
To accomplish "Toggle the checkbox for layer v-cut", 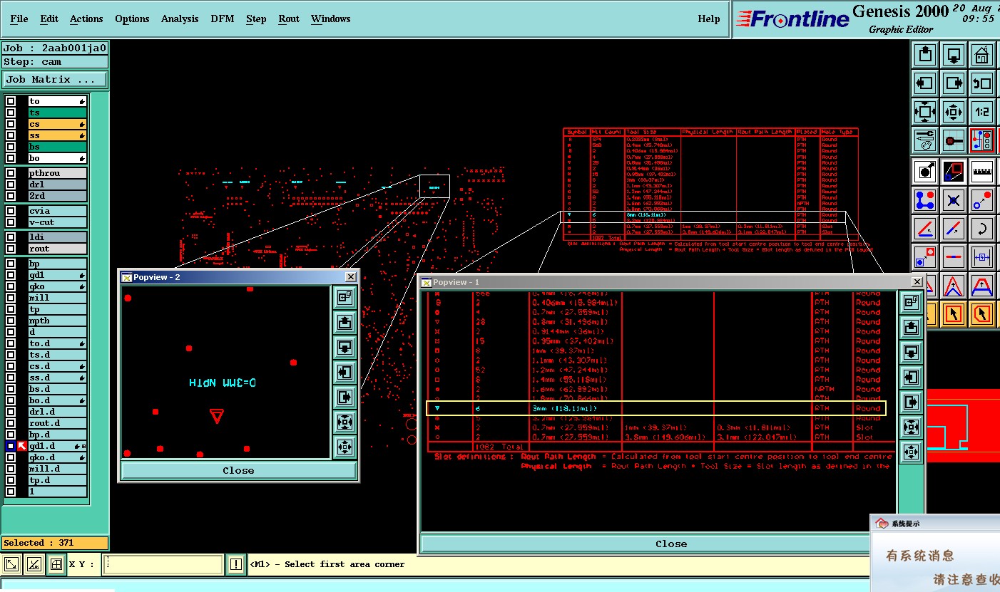I will 11,222.
